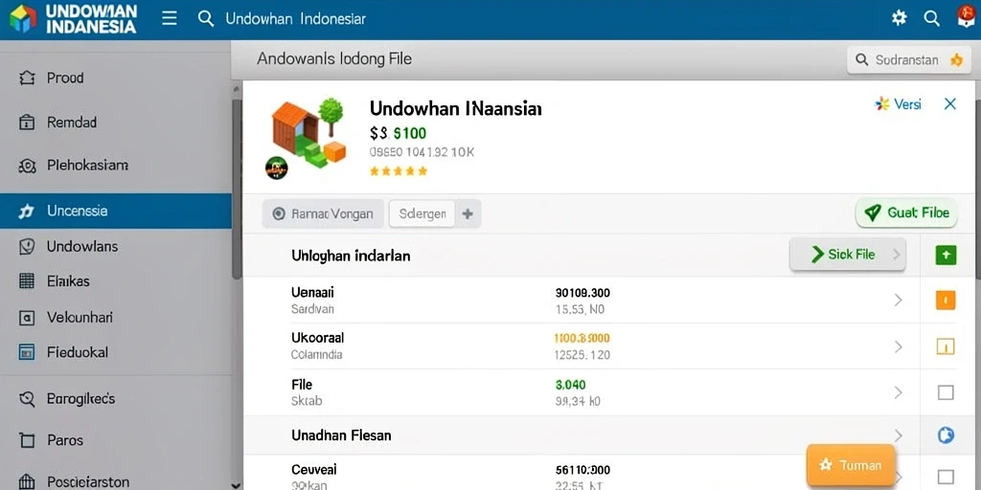The width and height of the screenshot is (981, 490).
Task: Expand the Uenaai row chevron
Action: click(899, 301)
